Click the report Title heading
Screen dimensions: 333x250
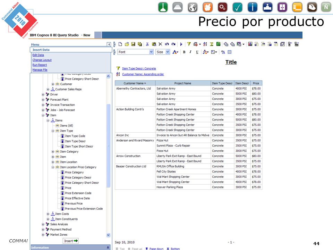pyautogui.click(x=231, y=62)
